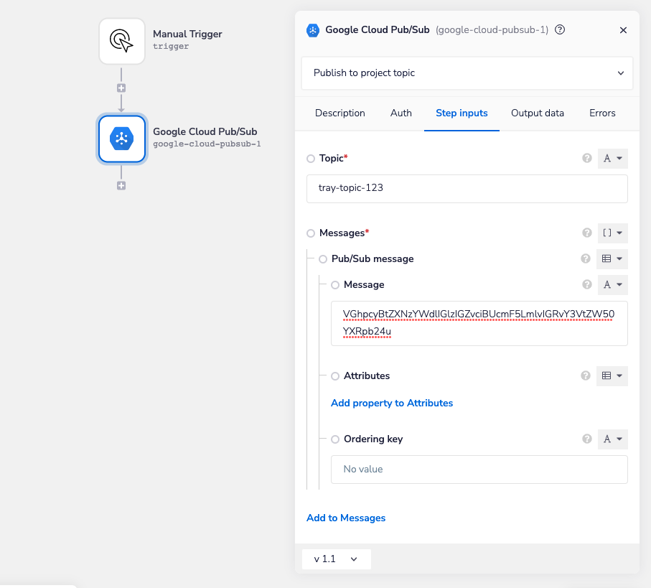Click the help icon next to Attributes
The width and height of the screenshot is (651, 588).
586,375
